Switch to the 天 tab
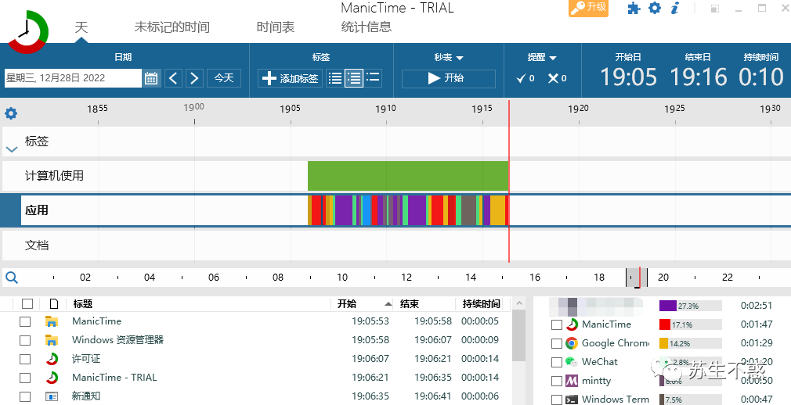This screenshot has height=405, width=791. coord(81,27)
